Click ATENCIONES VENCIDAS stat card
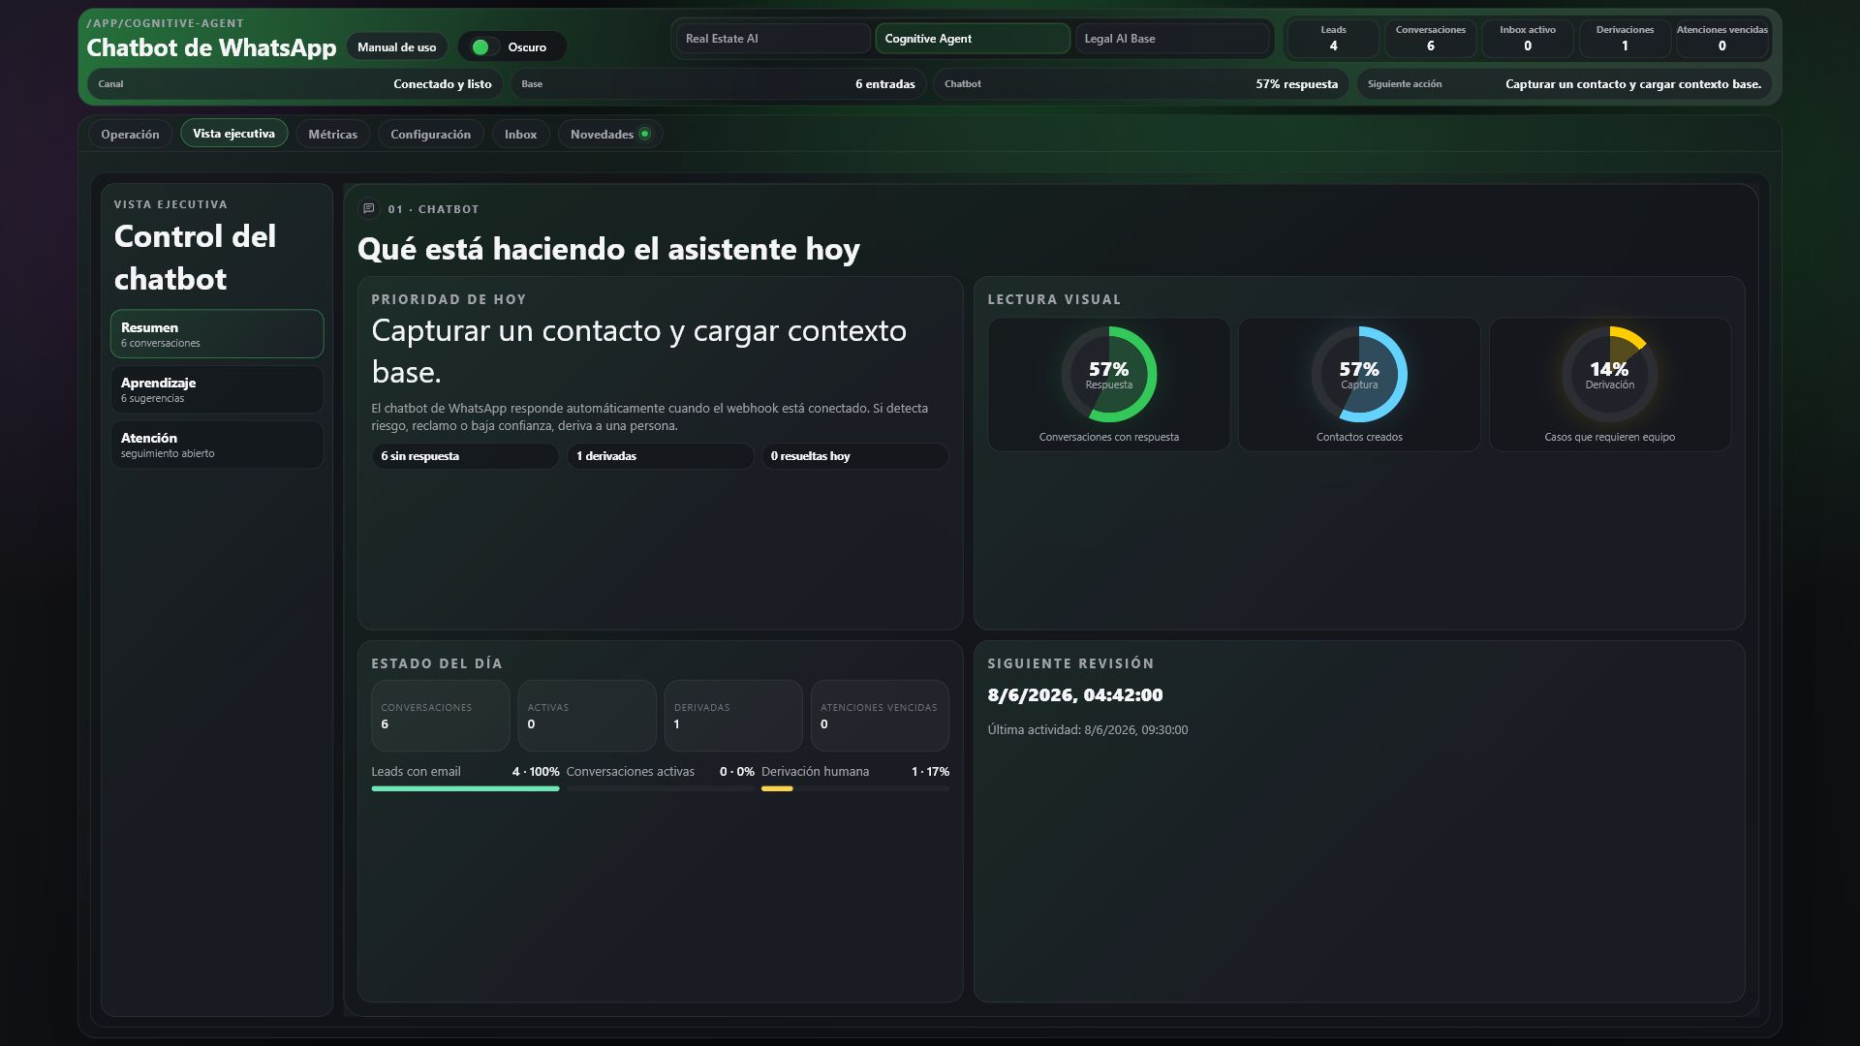 point(880,716)
